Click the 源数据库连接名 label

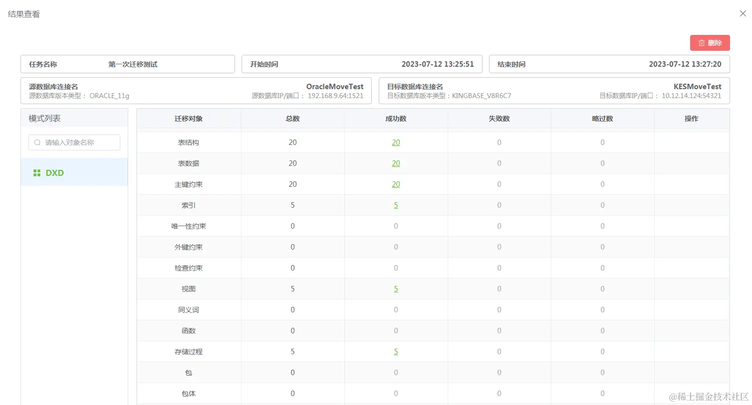point(53,87)
